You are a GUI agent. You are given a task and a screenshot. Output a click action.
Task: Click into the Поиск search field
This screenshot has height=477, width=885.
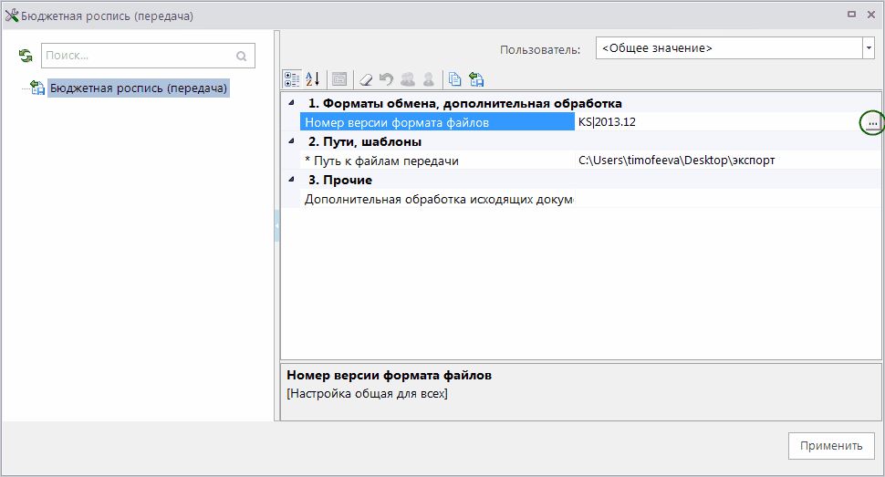137,56
